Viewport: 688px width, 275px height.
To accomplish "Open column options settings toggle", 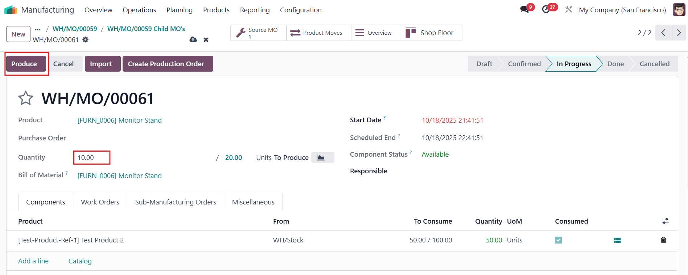I will coord(665,221).
